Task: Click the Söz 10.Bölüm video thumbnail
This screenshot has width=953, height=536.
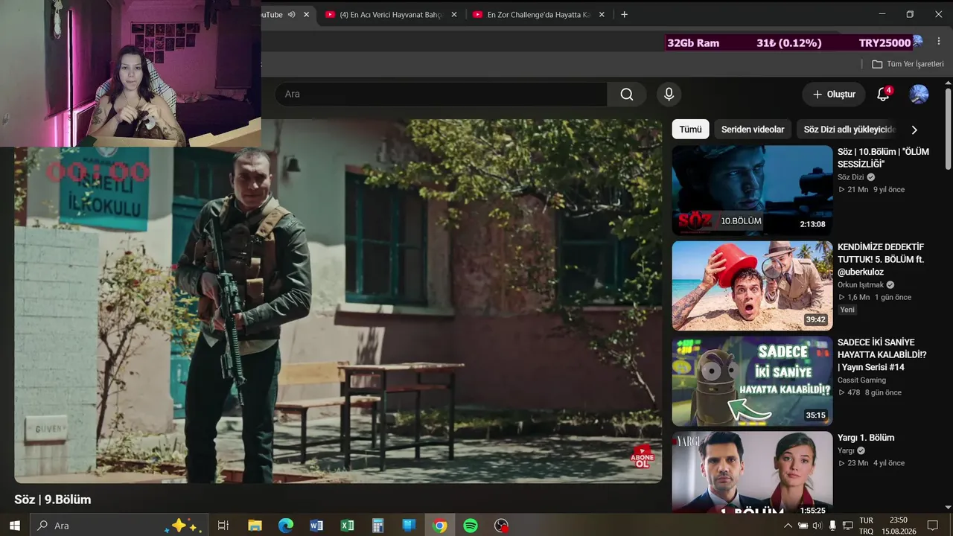Action: coord(752,191)
